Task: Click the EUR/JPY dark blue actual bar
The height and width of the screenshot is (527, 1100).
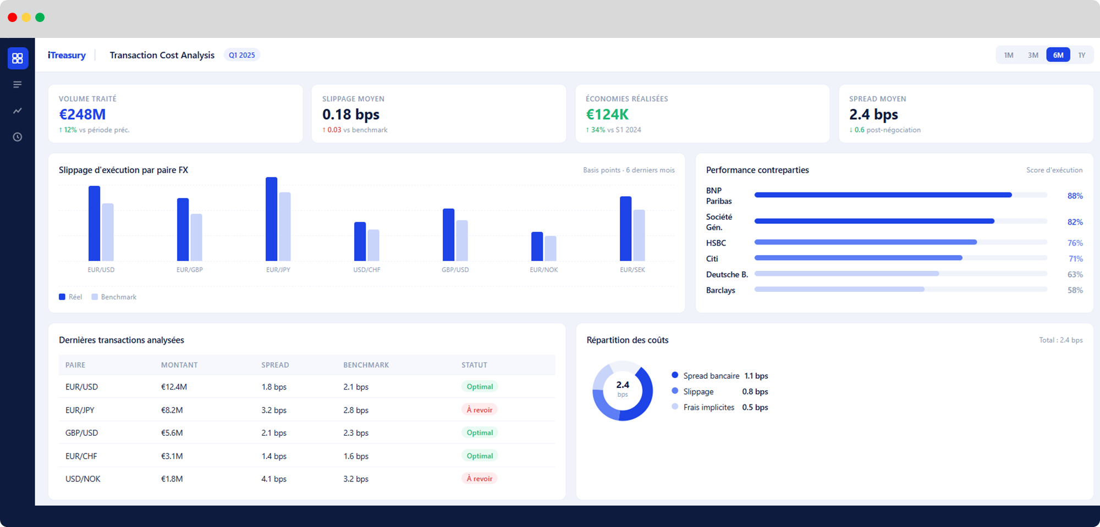Action: 272,219
